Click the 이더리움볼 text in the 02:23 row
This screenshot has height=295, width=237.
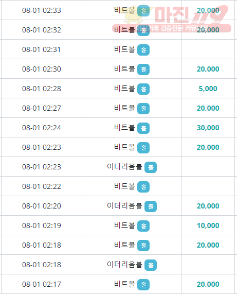point(124,167)
